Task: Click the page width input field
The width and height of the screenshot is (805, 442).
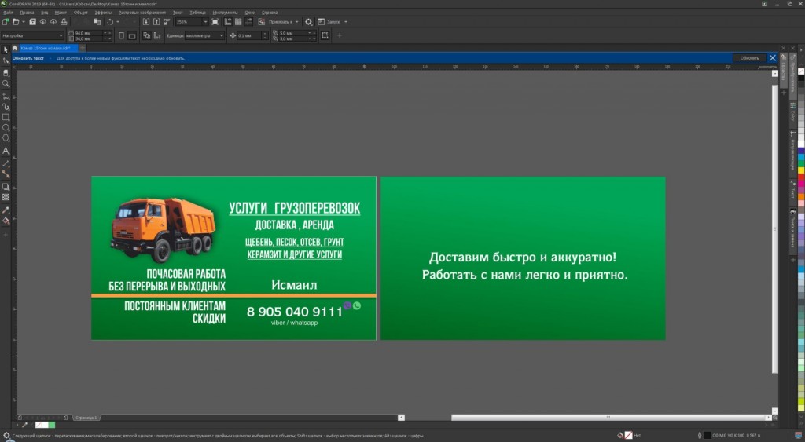Action: pyautogui.click(x=83, y=33)
